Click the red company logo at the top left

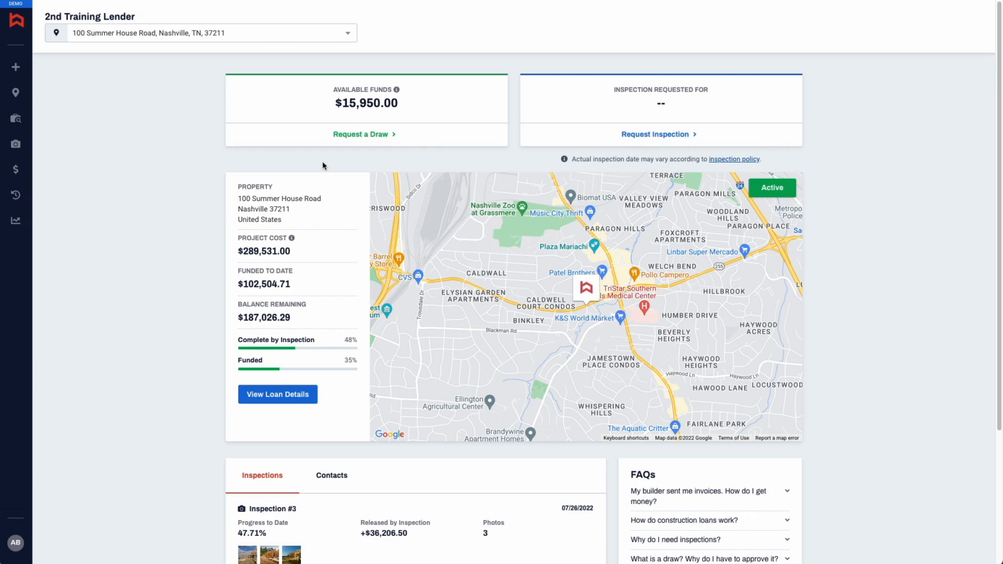16,20
